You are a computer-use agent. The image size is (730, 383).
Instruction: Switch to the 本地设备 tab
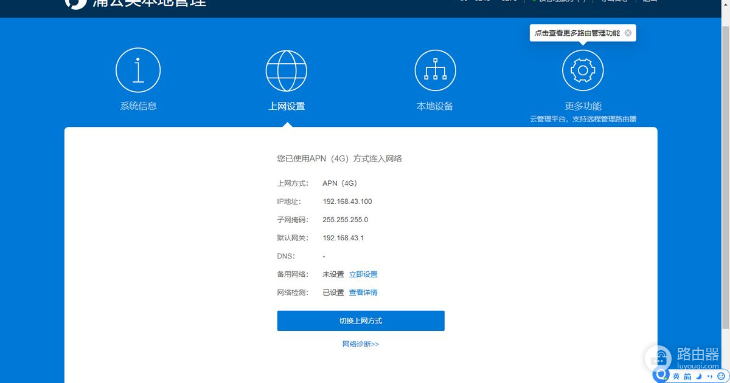[x=435, y=105]
